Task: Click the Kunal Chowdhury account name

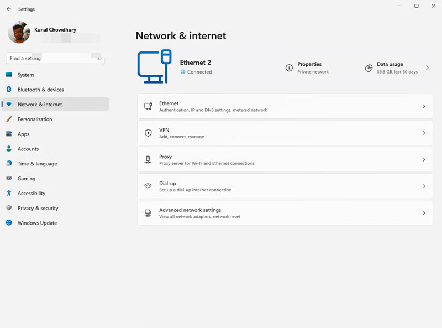Action: click(x=55, y=30)
